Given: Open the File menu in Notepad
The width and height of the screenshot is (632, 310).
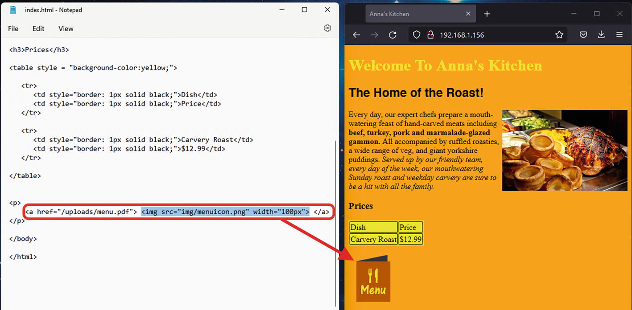Looking at the screenshot, I should 13,29.
